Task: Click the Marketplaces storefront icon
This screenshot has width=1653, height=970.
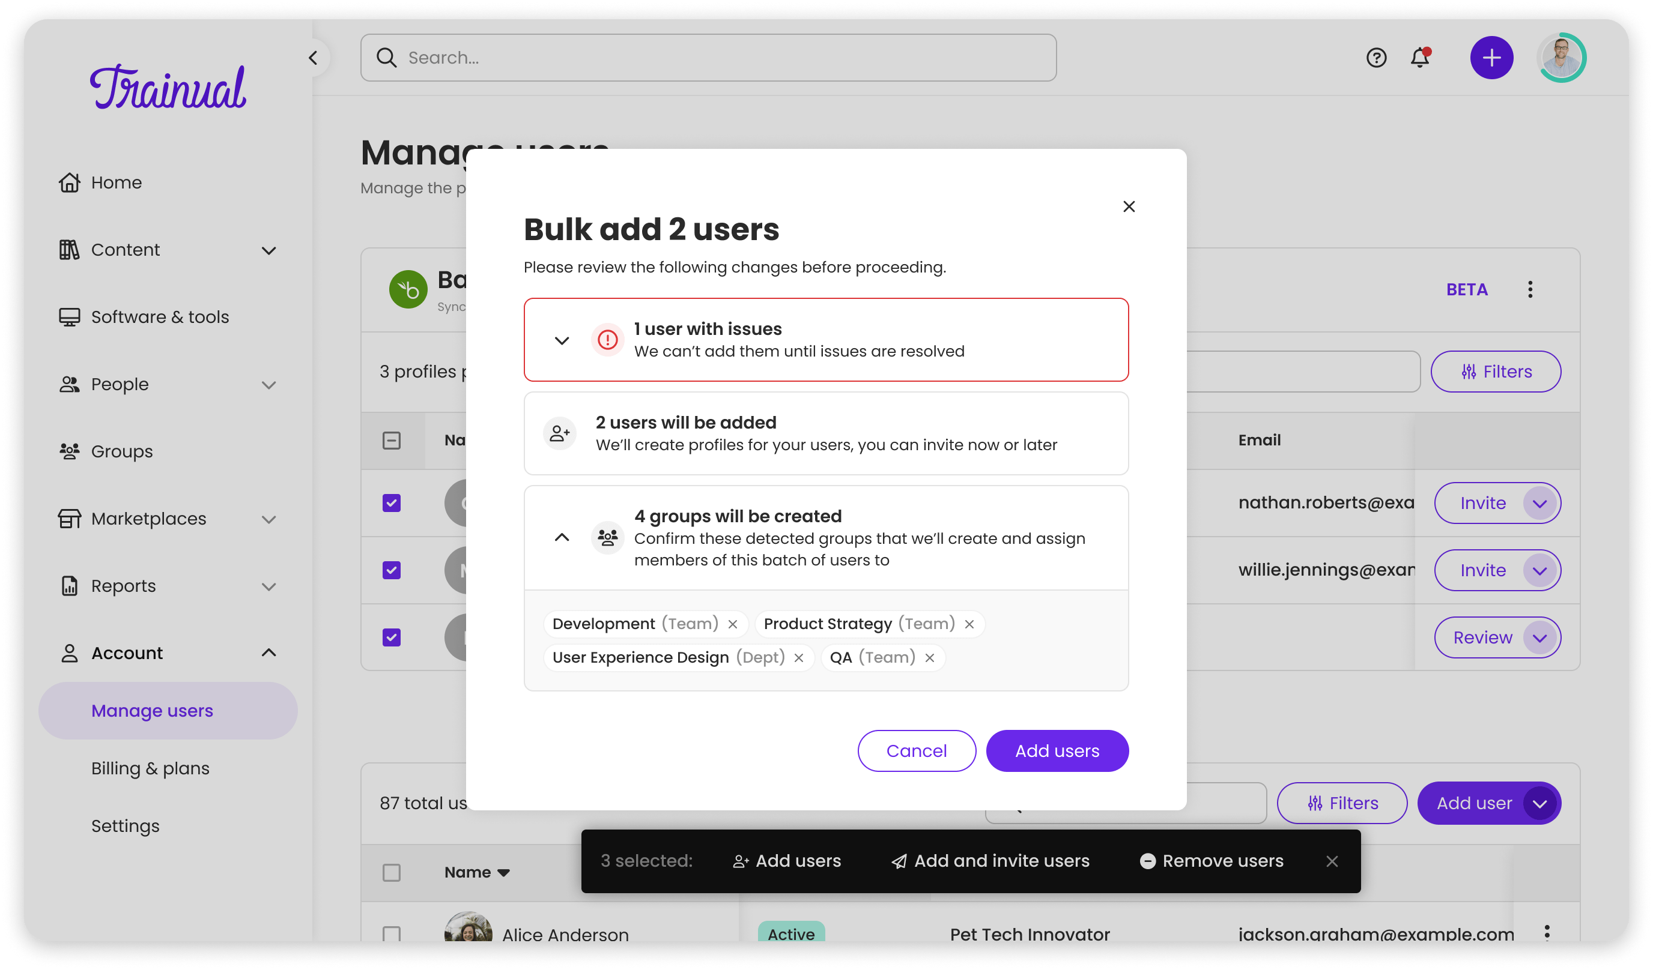Action: [x=69, y=519]
